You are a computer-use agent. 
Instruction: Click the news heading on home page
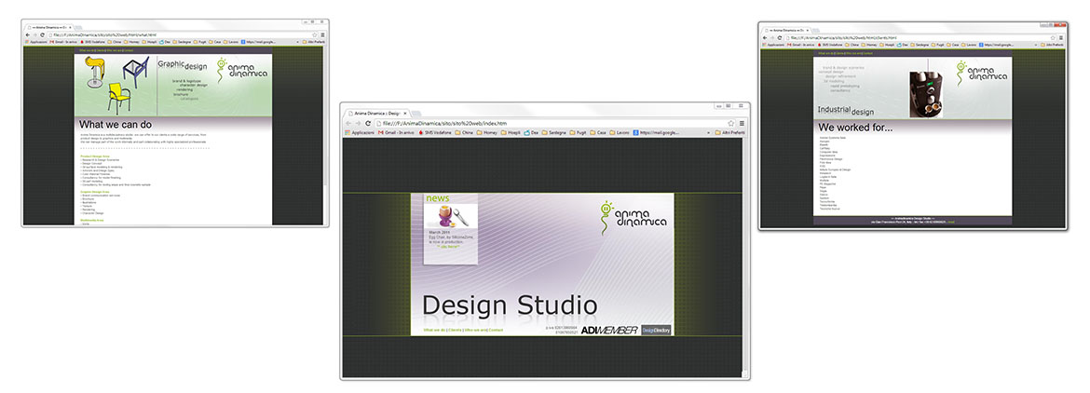coord(438,198)
